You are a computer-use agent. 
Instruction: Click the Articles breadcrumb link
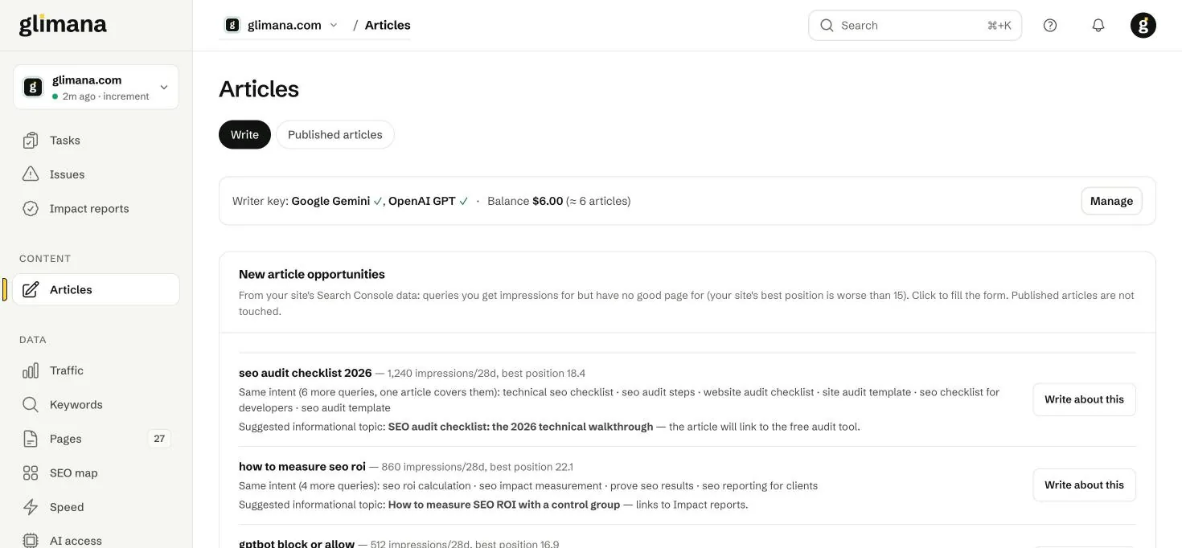click(388, 25)
